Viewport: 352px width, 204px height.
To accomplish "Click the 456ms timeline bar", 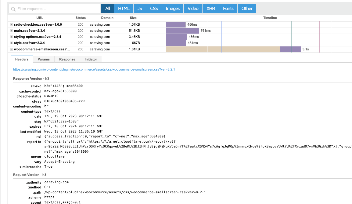I will click(x=176, y=24).
